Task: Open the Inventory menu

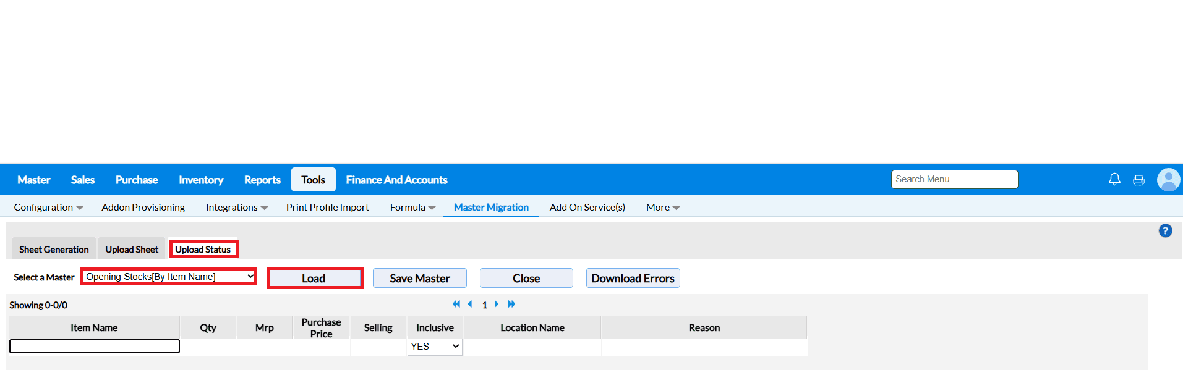Action: click(x=201, y=180)
